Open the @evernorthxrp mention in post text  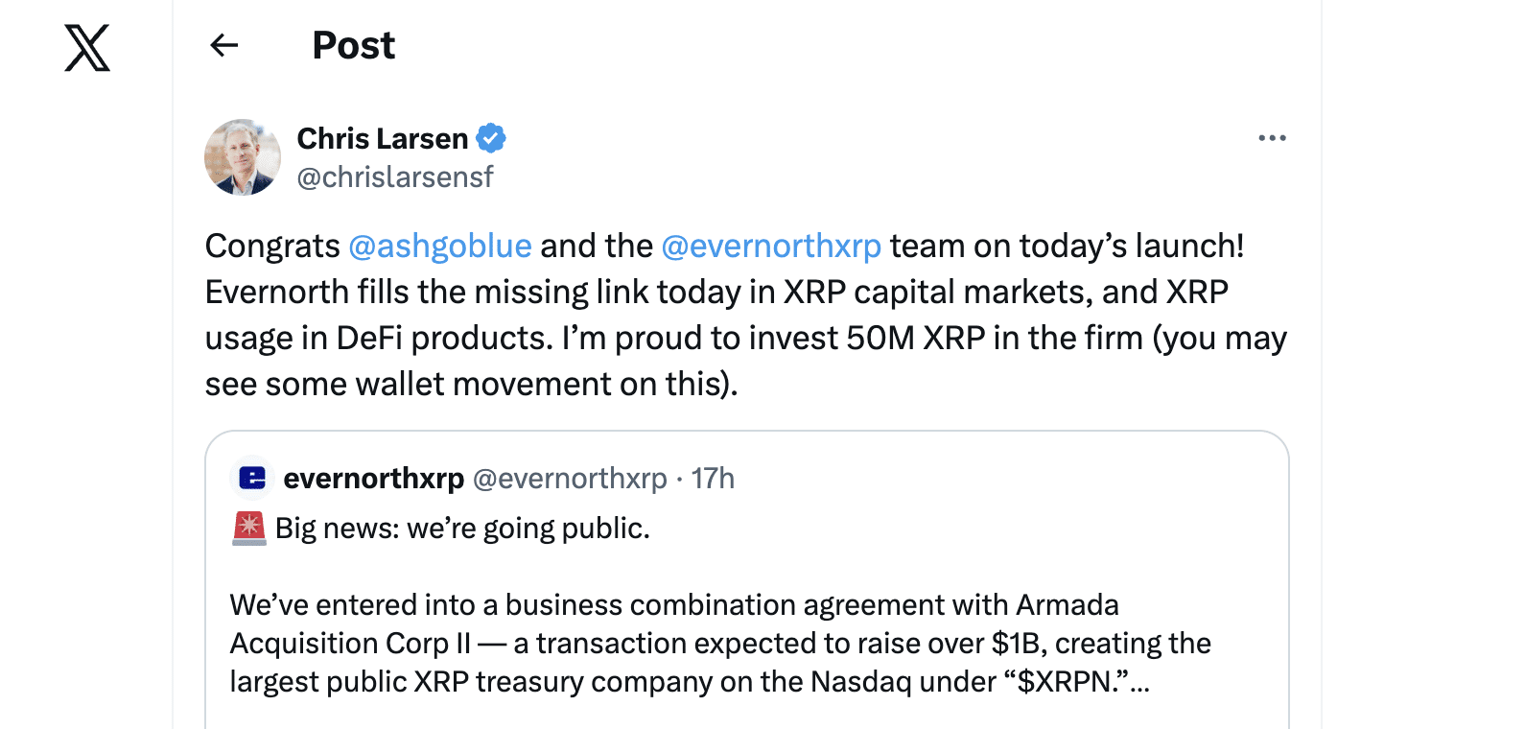769,246
